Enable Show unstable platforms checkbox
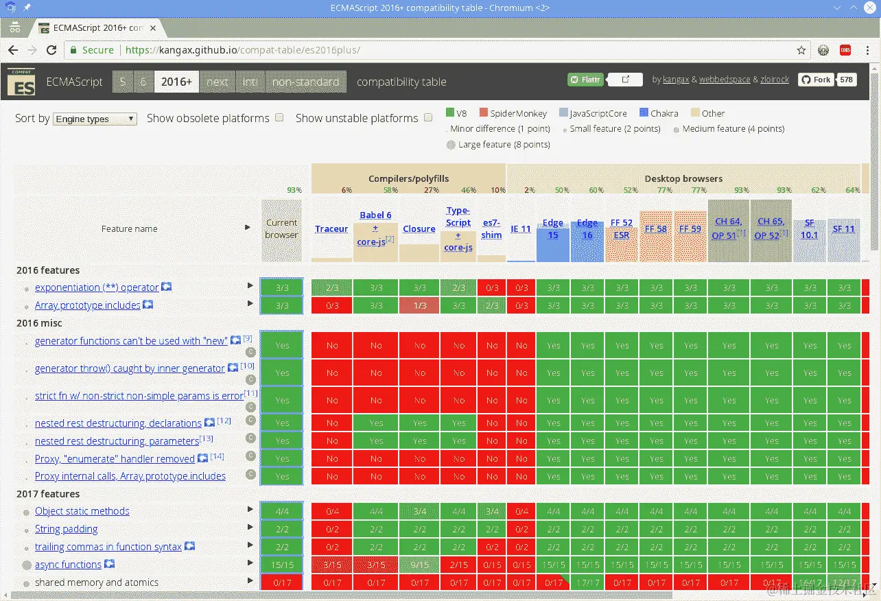 pos(428,117)
